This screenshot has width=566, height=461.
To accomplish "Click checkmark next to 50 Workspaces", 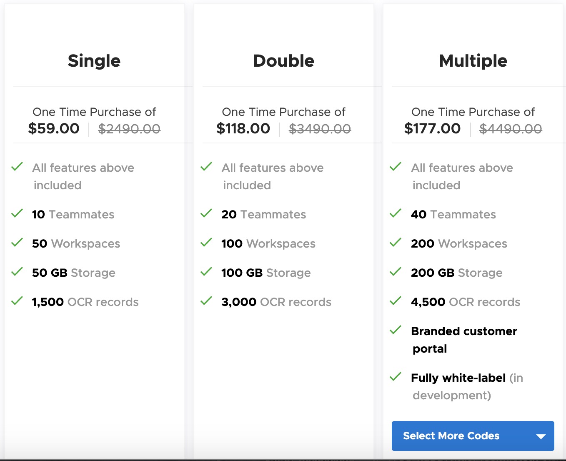I will pyautogui.click(x=17, y=243).
